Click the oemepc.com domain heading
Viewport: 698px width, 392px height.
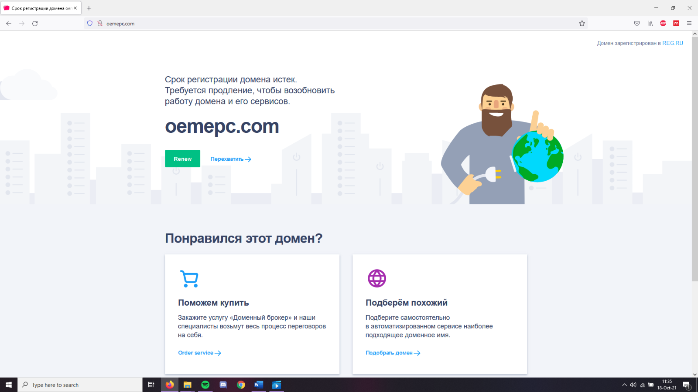(x=222, y=126)
